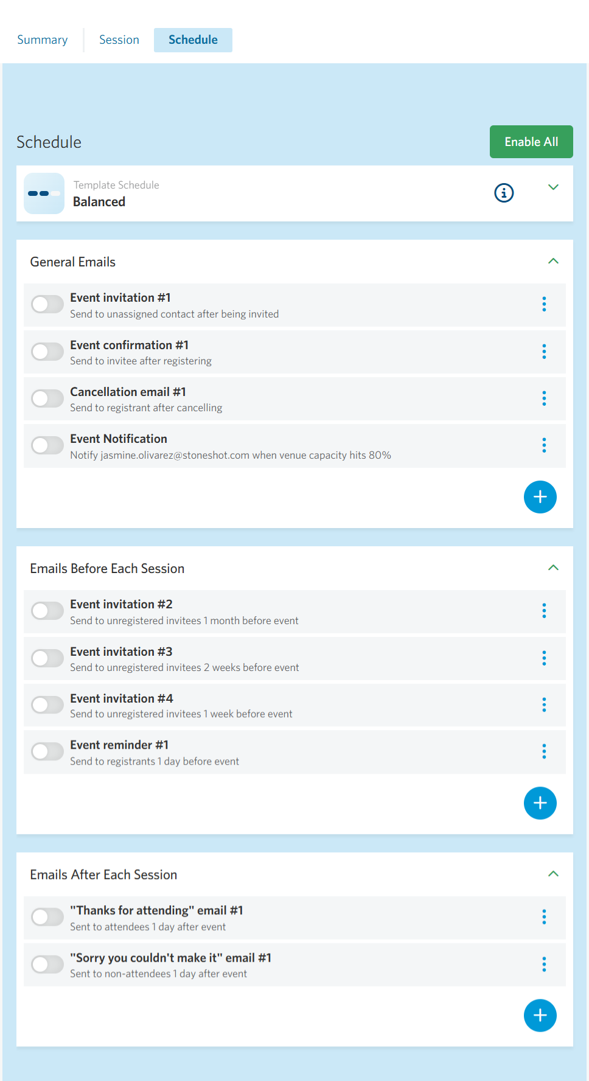
Task: Turn on "Sorry you couldn't make it" toggle
Action: (47, 964)
